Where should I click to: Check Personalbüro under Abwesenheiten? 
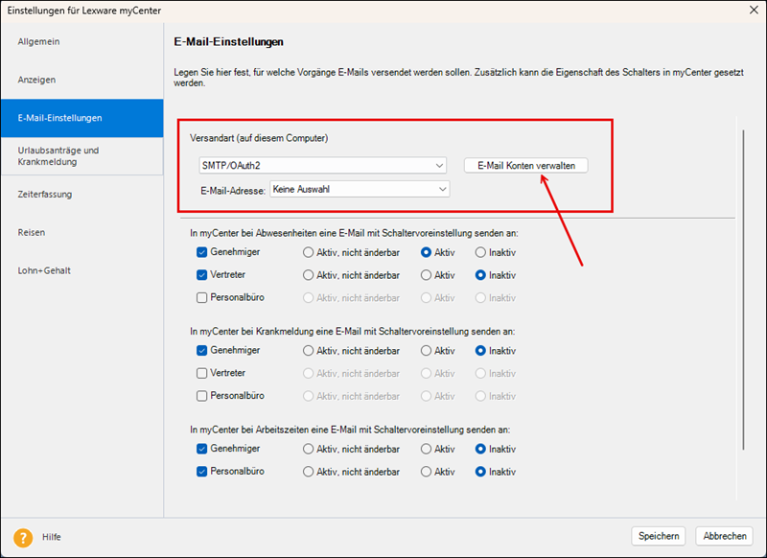click(x=201, y=298)
